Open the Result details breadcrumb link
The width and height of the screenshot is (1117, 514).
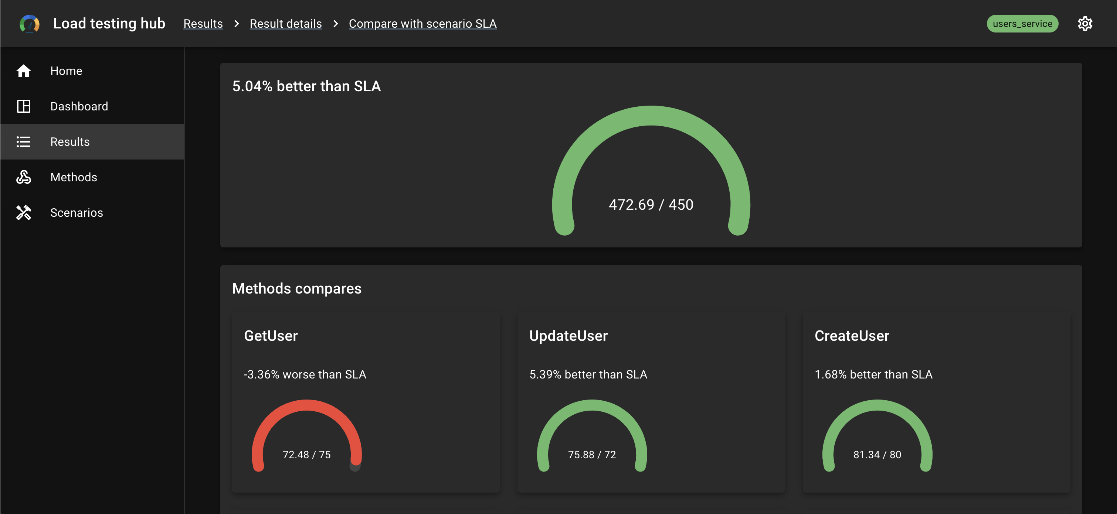pyautogui.click(x=286, y=24)
